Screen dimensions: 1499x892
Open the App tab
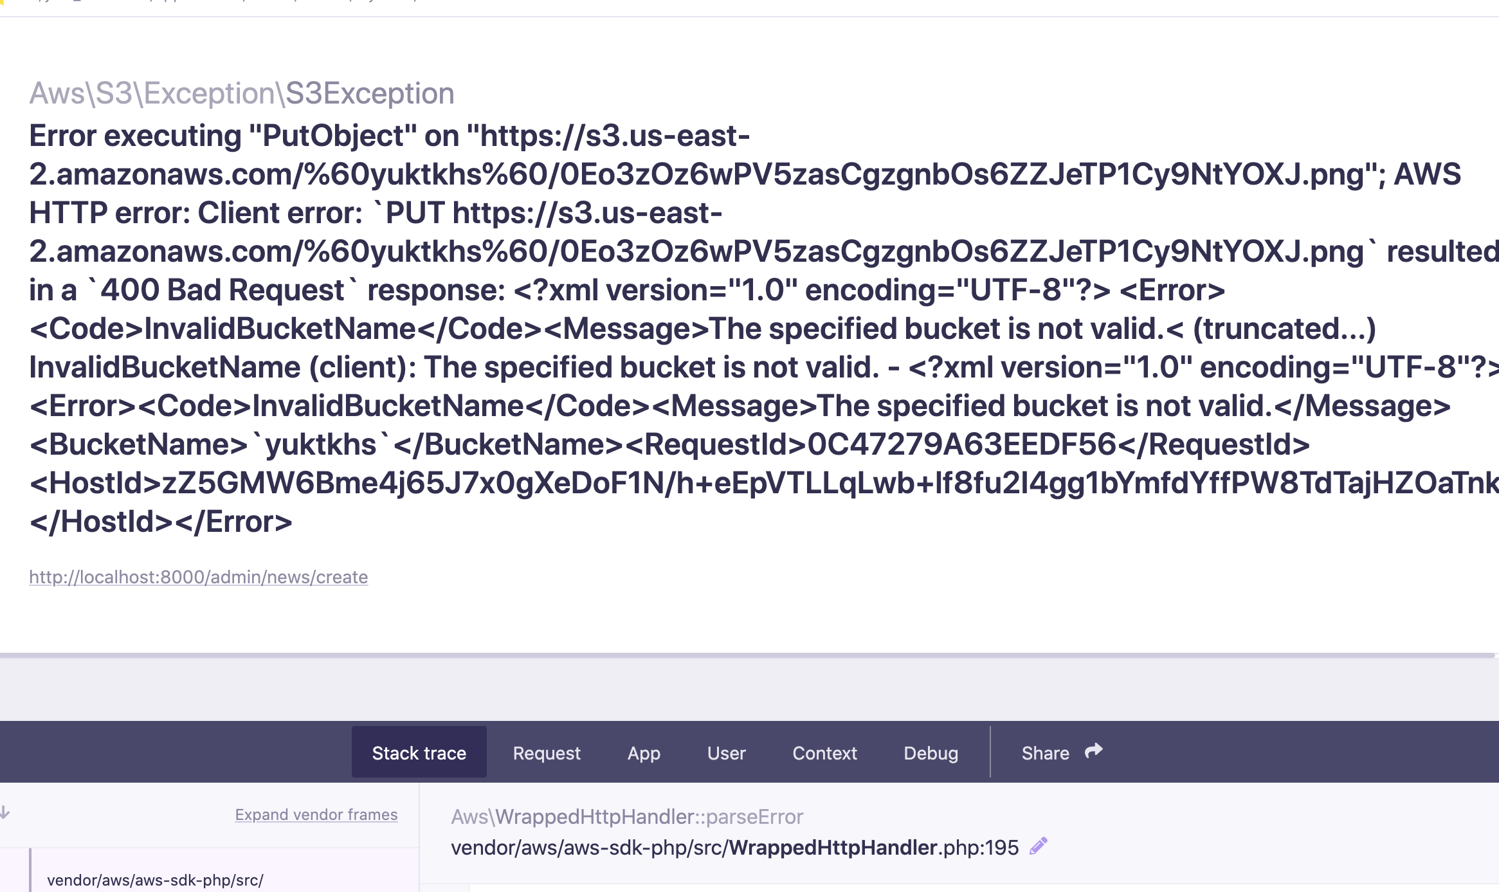point(644,753)
